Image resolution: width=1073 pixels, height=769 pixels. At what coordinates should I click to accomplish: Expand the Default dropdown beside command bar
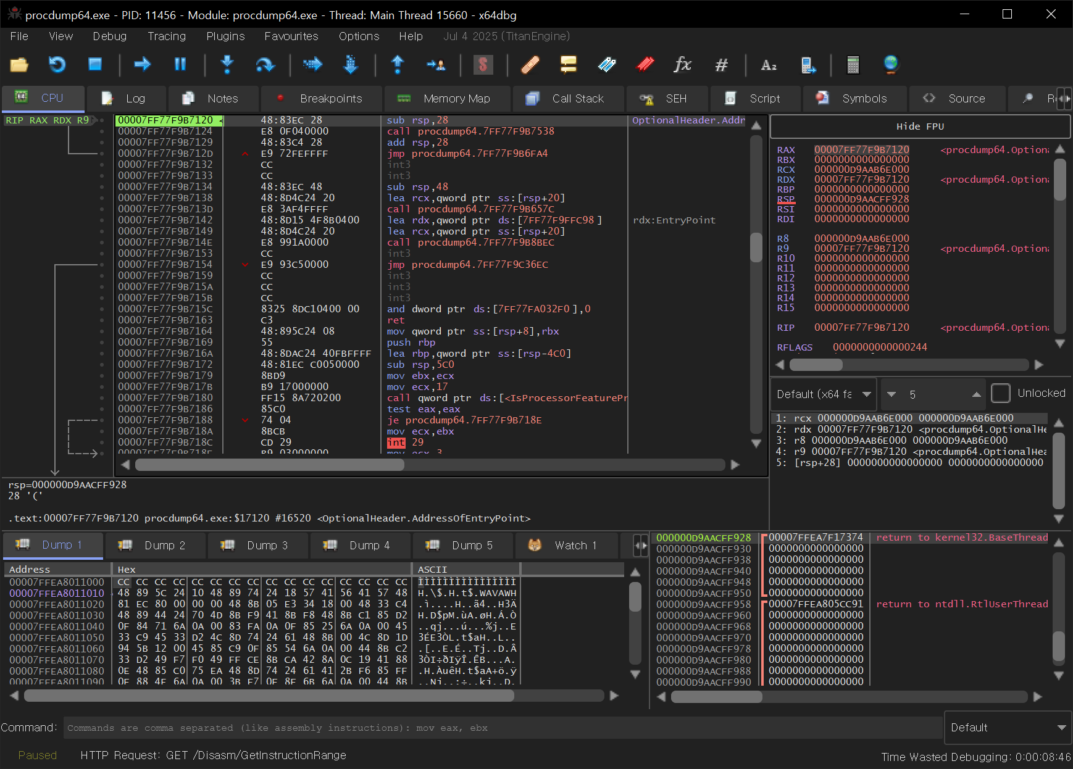click(x=1008, y=728)
